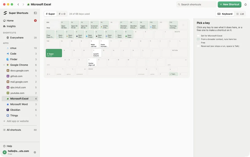
Task: Click the Microsoft Word app icon
Action: 8,104
